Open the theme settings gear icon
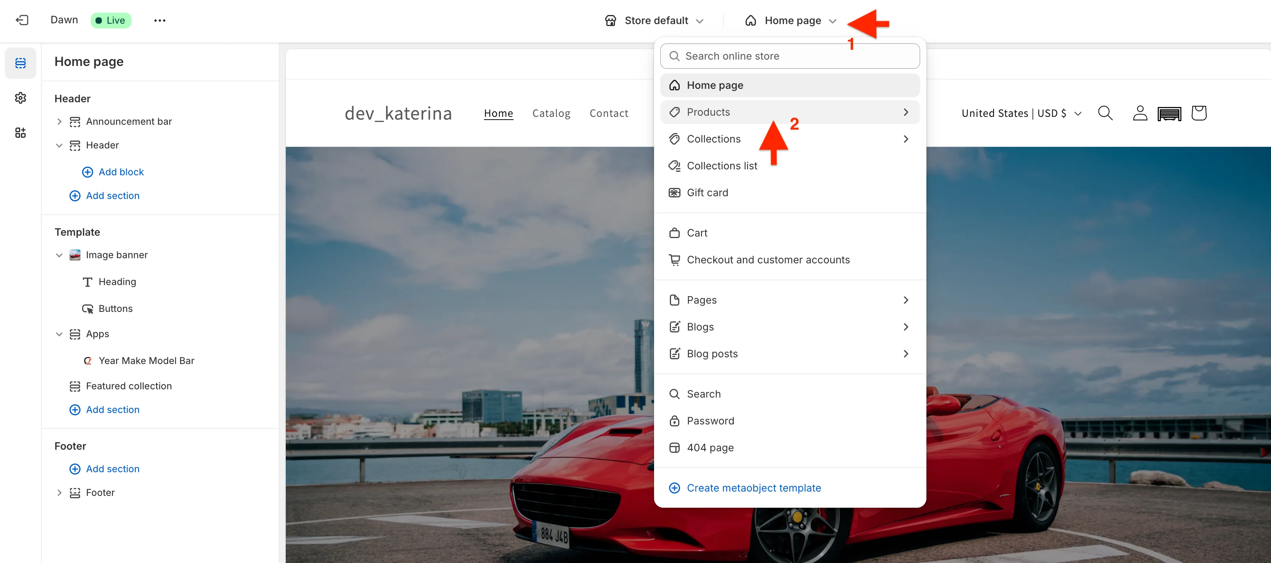 pyautogui.click(x=20, y=98)
